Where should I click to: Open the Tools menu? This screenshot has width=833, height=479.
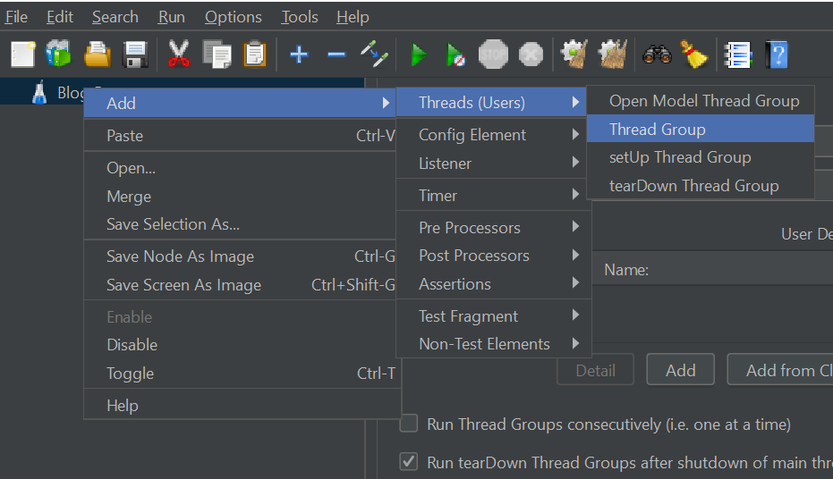point(300,17)
